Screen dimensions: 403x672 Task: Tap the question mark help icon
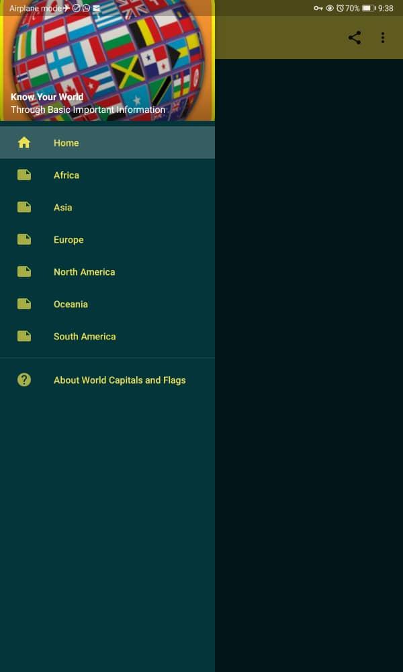[x=24, y=380]
